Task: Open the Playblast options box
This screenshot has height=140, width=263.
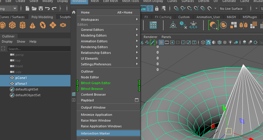Action: click(x=137, y=100)
